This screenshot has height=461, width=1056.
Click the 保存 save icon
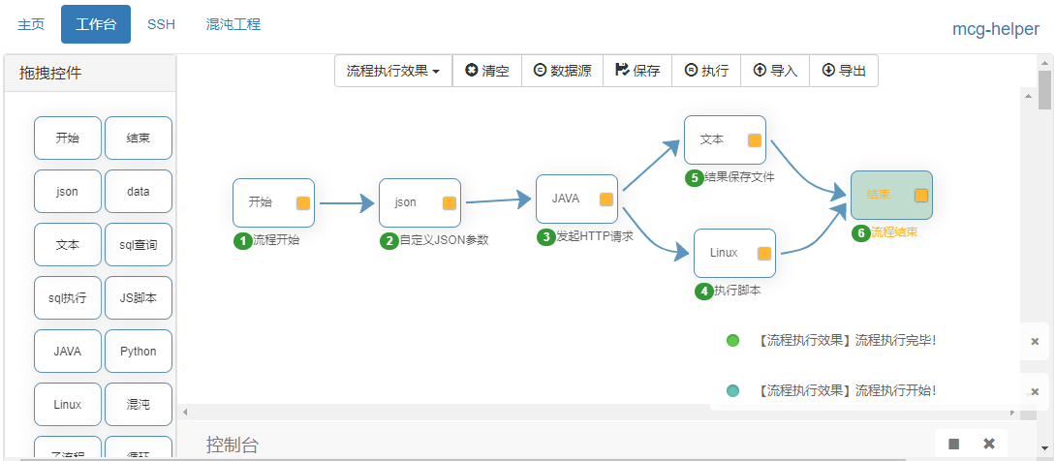pos(622,71)
